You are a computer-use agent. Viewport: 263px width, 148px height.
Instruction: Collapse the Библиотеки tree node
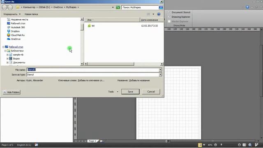pyautogui.click(x=5, y=51)
